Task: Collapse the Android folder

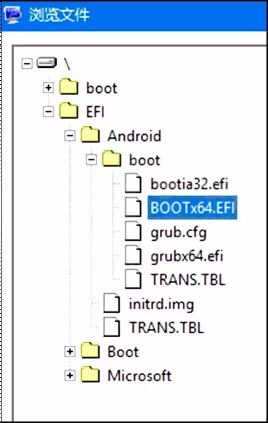Action: 70,135
